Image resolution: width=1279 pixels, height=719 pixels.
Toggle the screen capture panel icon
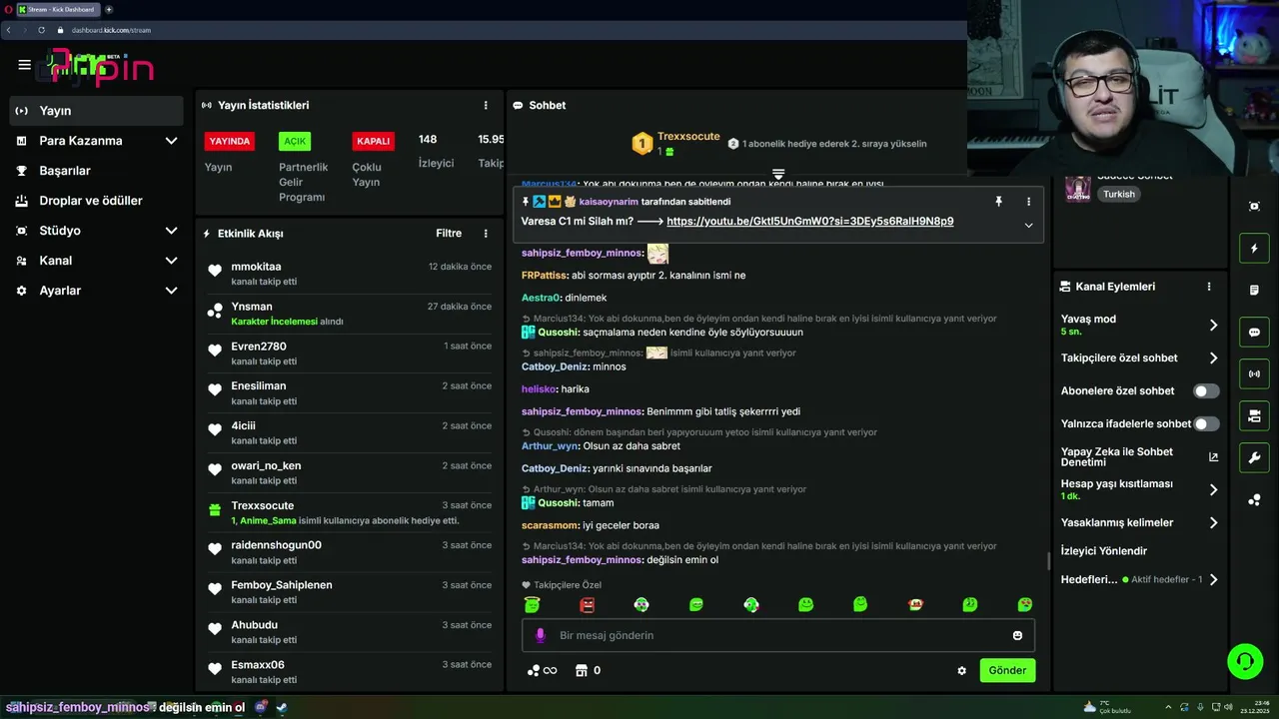tap(1254, 207)
